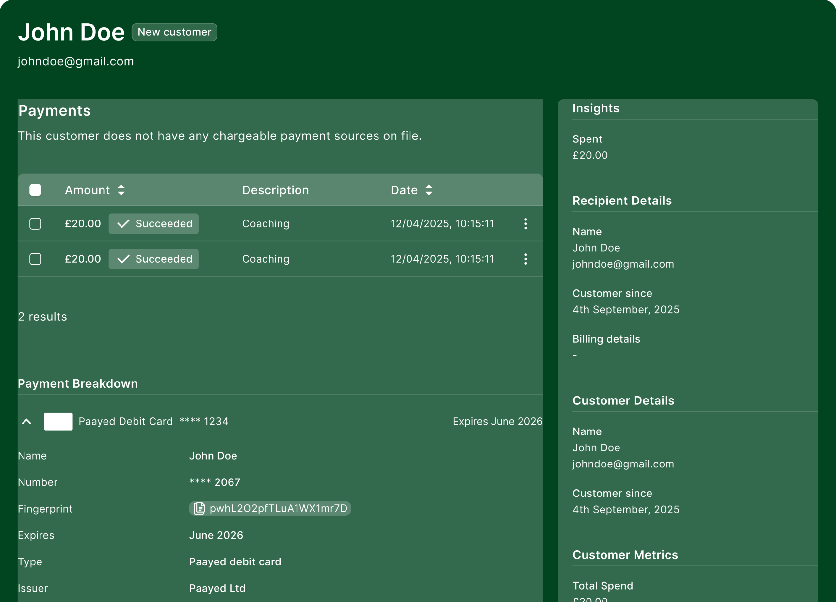
Task: Click the Paayed Debit Card label
Action: 126,421
